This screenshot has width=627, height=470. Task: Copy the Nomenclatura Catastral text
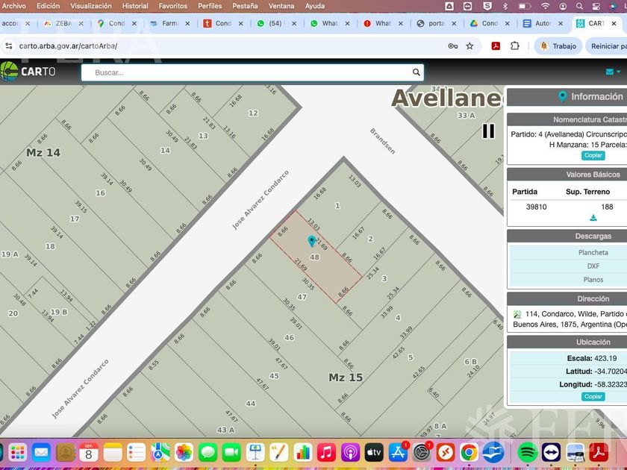coord(593,156)
